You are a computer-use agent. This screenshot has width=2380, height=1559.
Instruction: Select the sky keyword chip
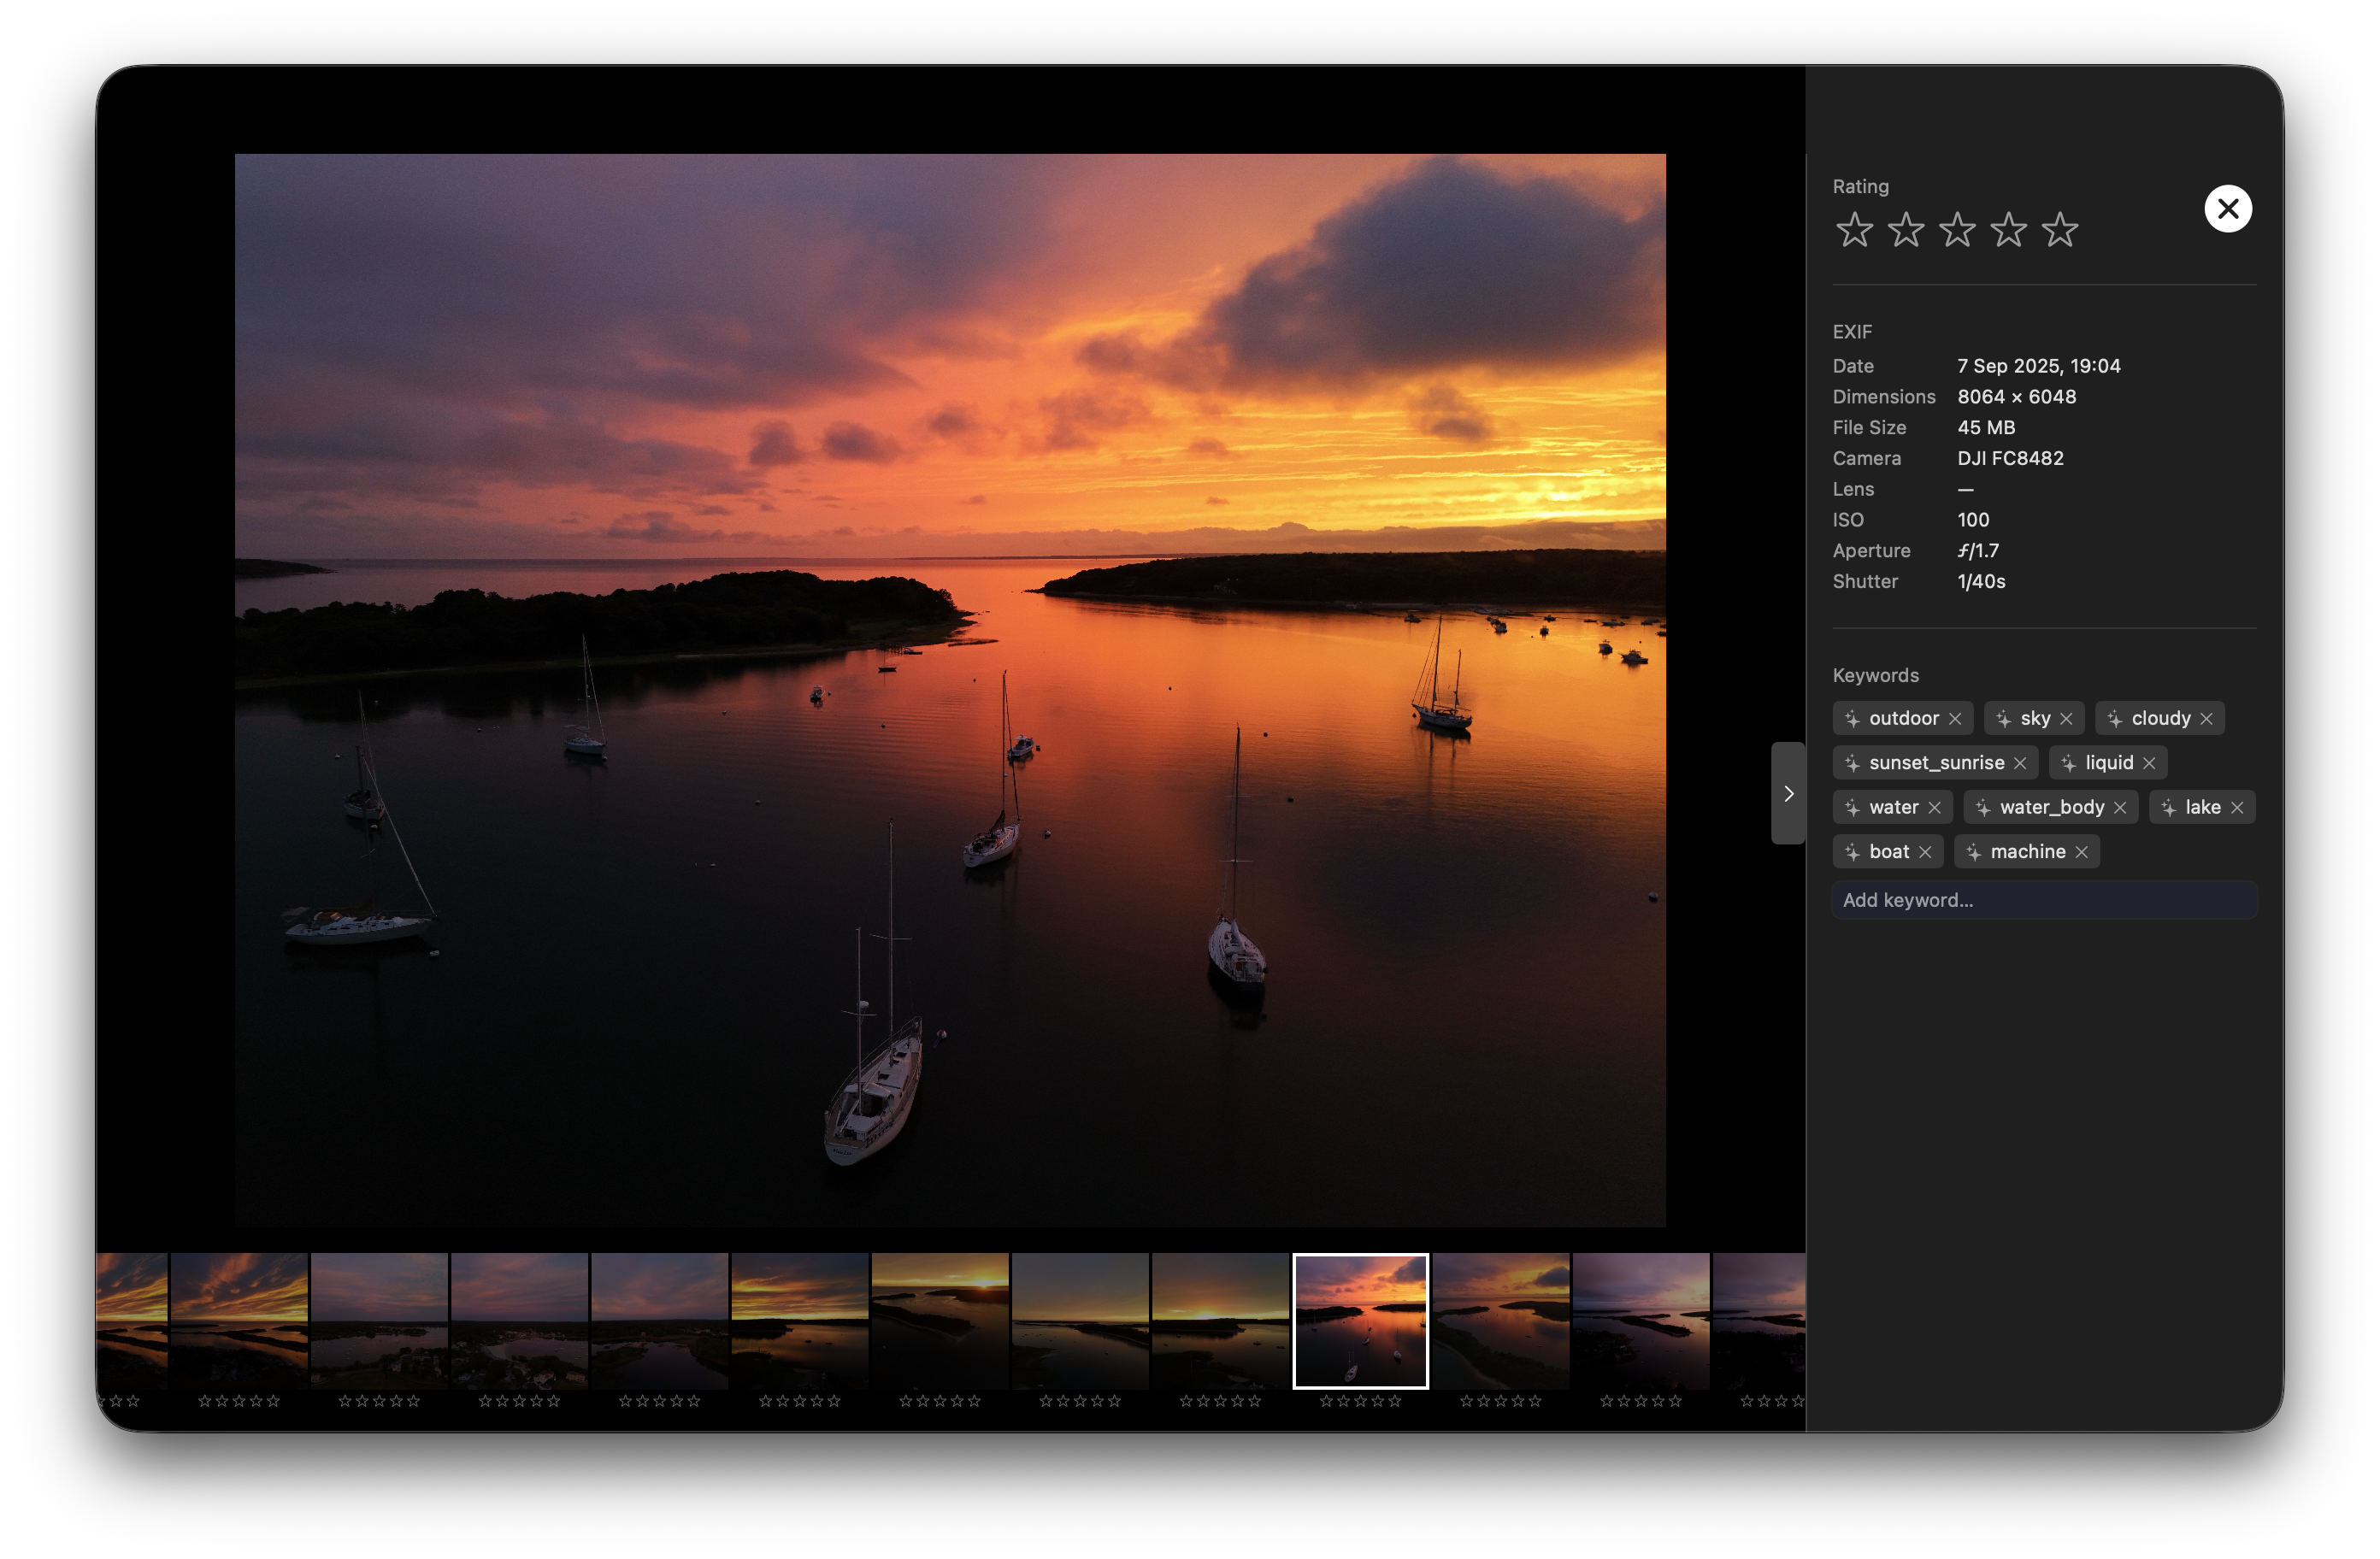coord(2034,718)
